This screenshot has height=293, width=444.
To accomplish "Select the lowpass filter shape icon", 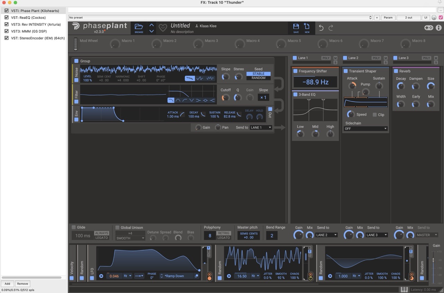I will tap(171, 100).
